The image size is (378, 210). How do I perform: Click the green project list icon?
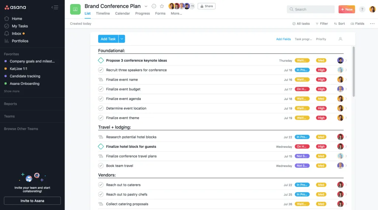[75, 9]
